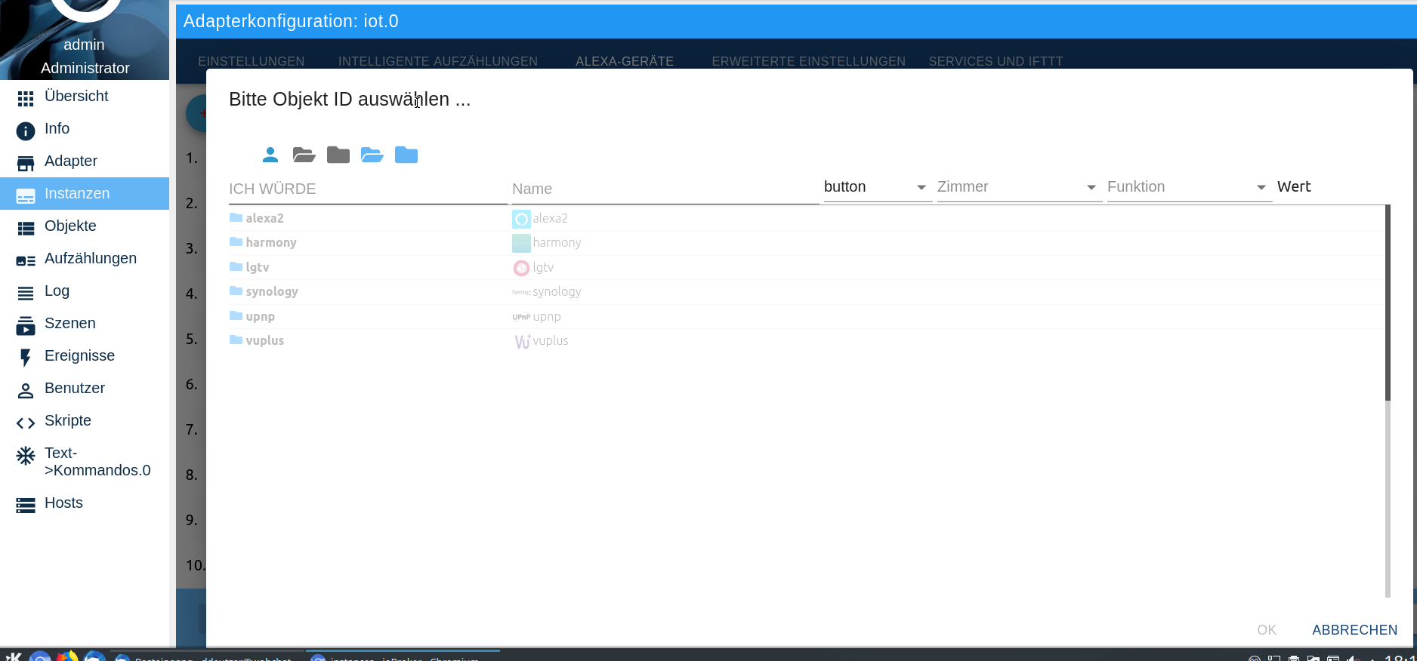Viewport: 1417px width, 661px height.
Task: Open Info in the sidebar
Action: (x=85, y=129)
